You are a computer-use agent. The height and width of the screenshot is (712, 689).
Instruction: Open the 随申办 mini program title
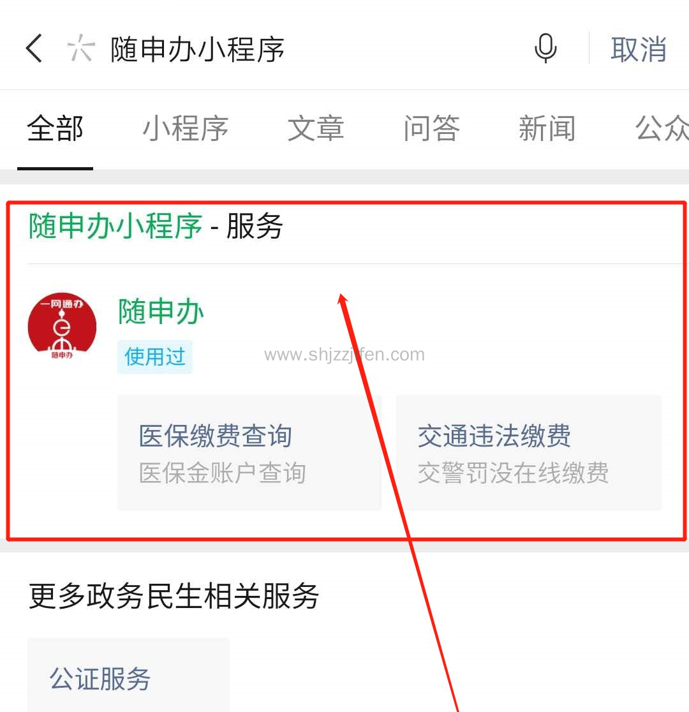[161, 311]
